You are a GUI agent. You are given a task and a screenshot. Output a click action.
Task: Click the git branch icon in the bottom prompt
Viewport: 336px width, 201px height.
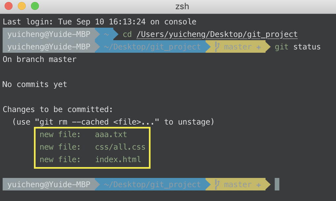[x=217, y=185]
